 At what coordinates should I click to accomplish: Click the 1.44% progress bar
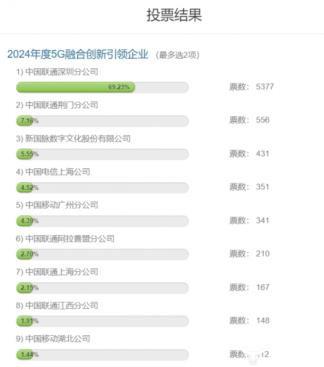(x=103, y=355)
